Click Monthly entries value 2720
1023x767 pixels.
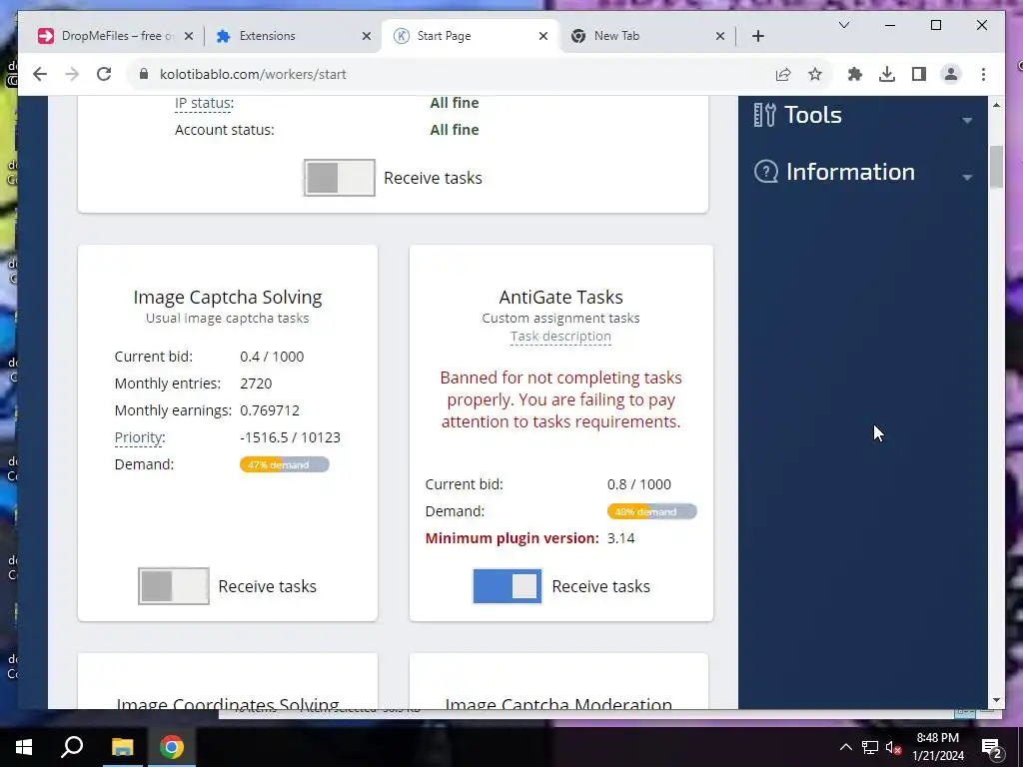[256, 383]
